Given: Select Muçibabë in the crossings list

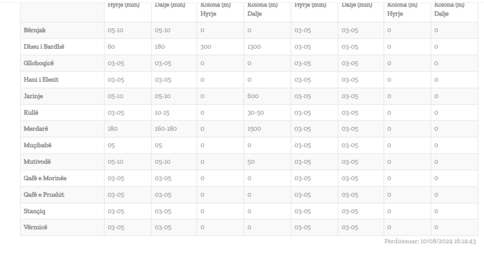Looking at the screenshot, I should coord(37,145).
